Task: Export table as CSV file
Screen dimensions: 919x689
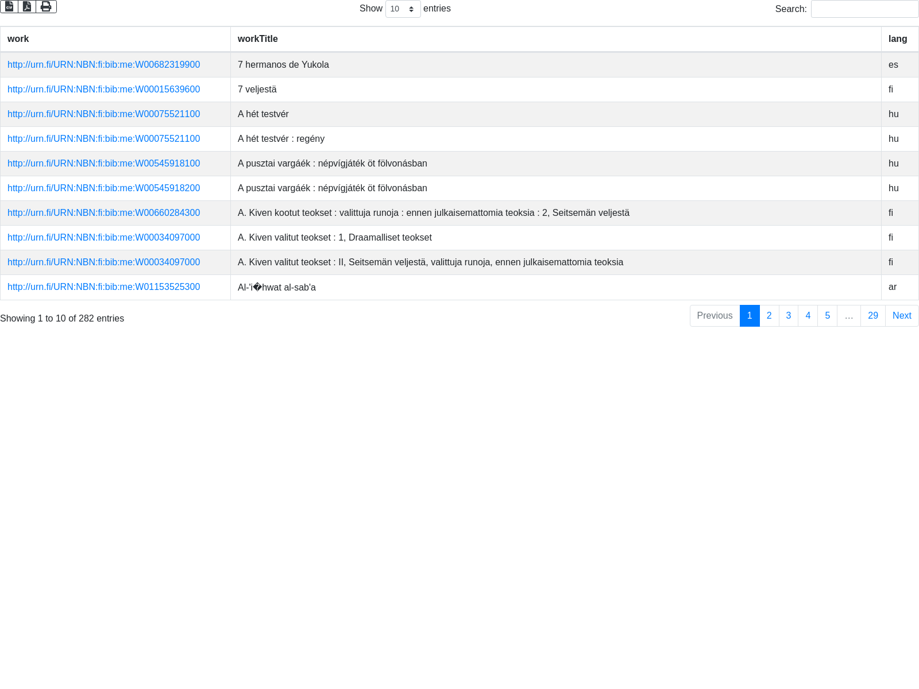Action: pyautogui.click(x=9, y=6)
